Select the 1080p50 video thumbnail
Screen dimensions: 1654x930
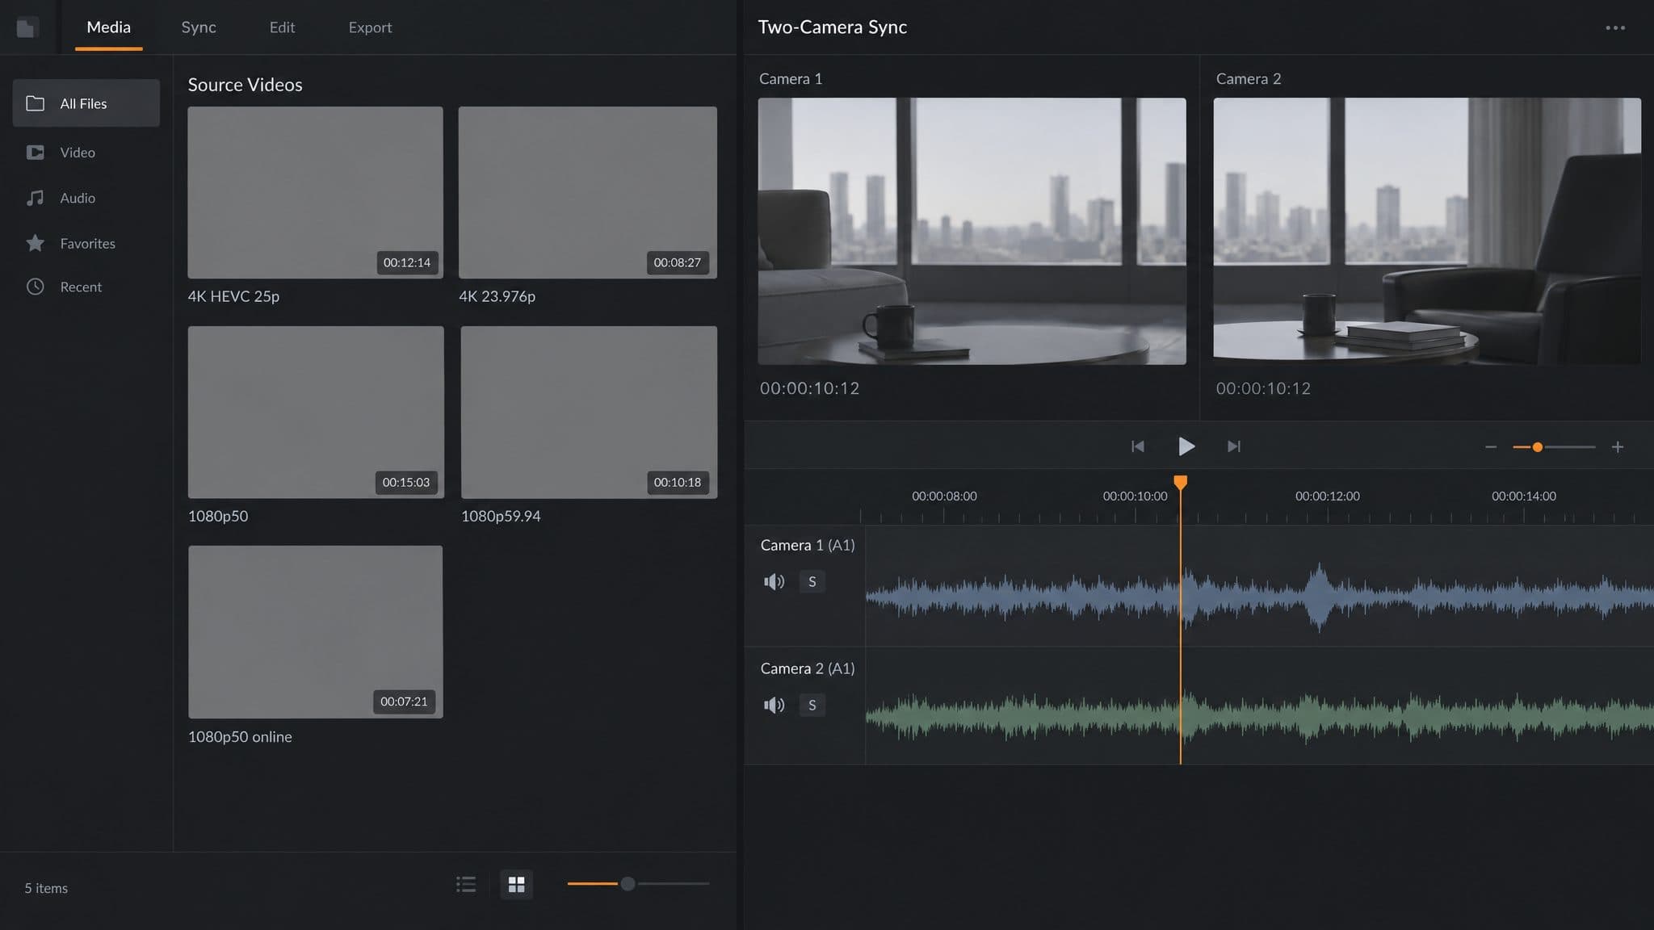pos(316,412)
